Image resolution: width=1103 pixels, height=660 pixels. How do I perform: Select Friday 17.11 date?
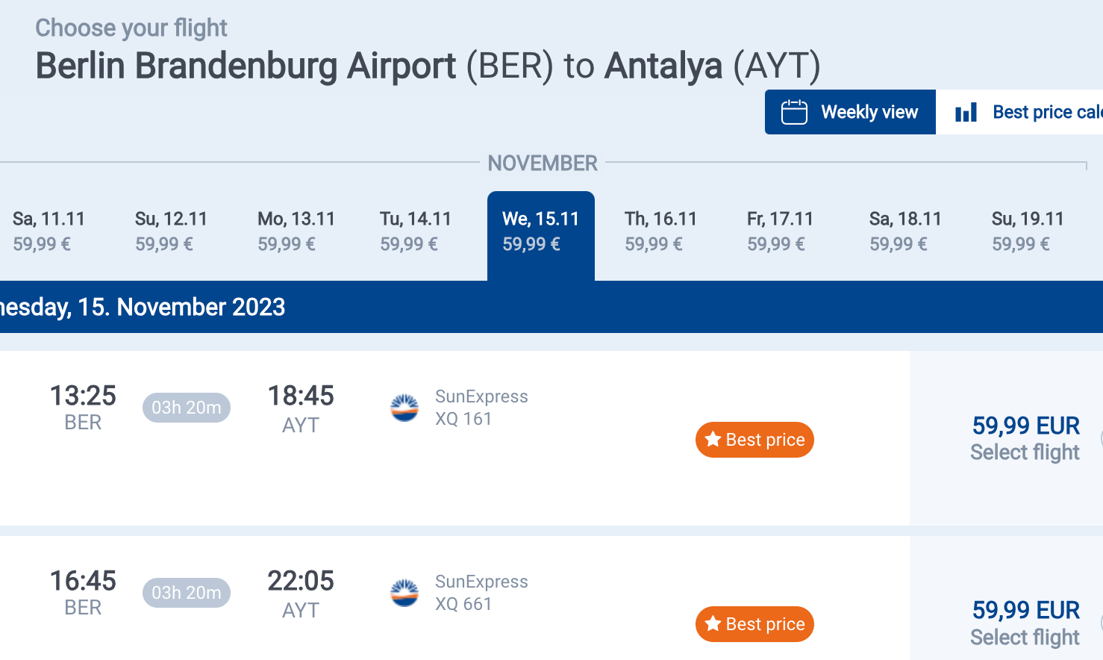click(x=780, y=231)
